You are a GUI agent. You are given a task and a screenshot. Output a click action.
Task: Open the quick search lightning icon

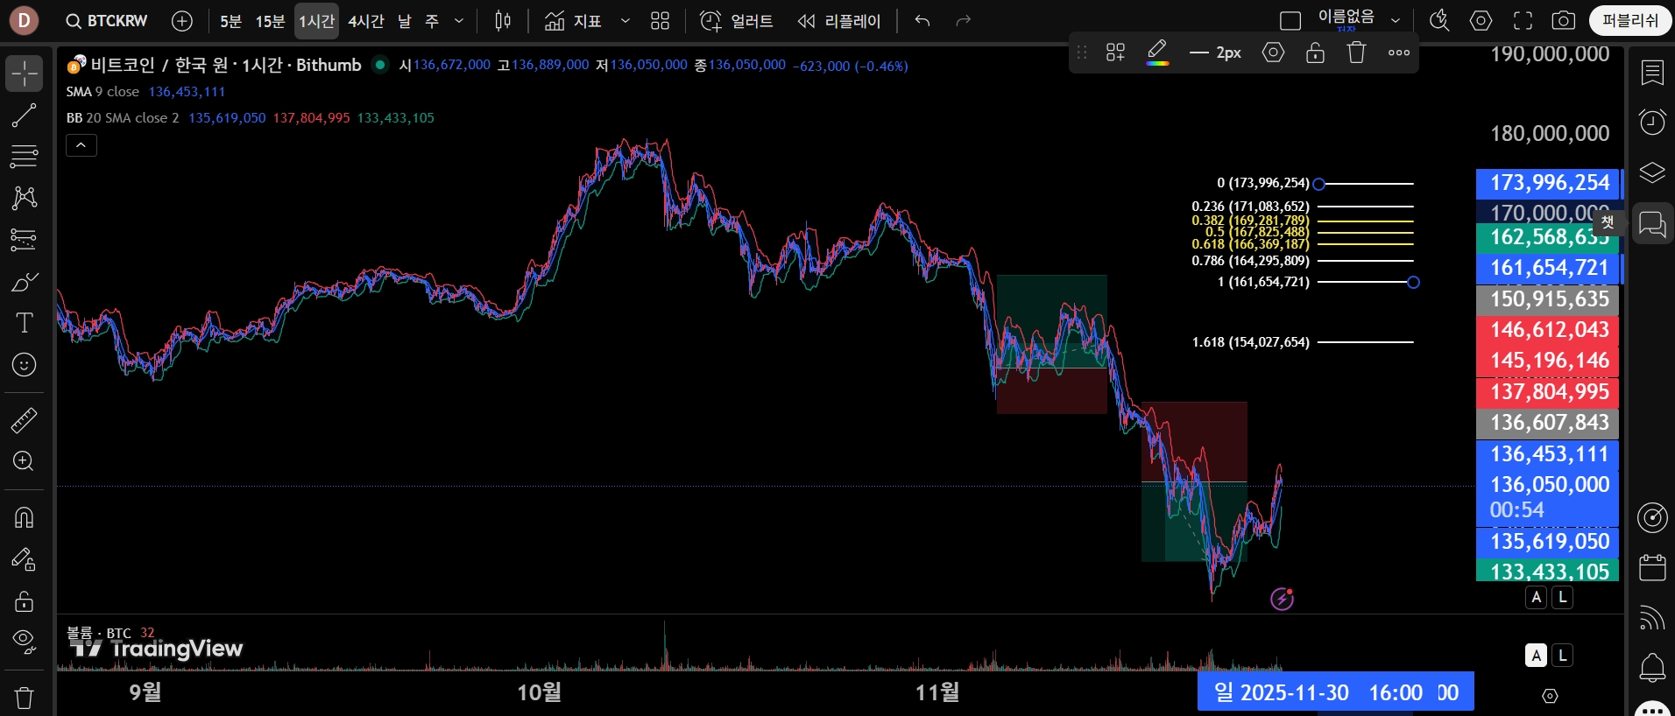1439,21
